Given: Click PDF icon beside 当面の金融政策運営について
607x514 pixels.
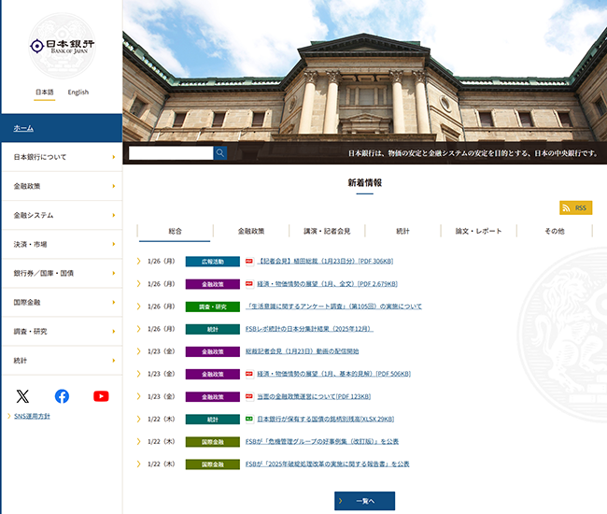Looking at the screenshot, I should click(x=249, y=396).
